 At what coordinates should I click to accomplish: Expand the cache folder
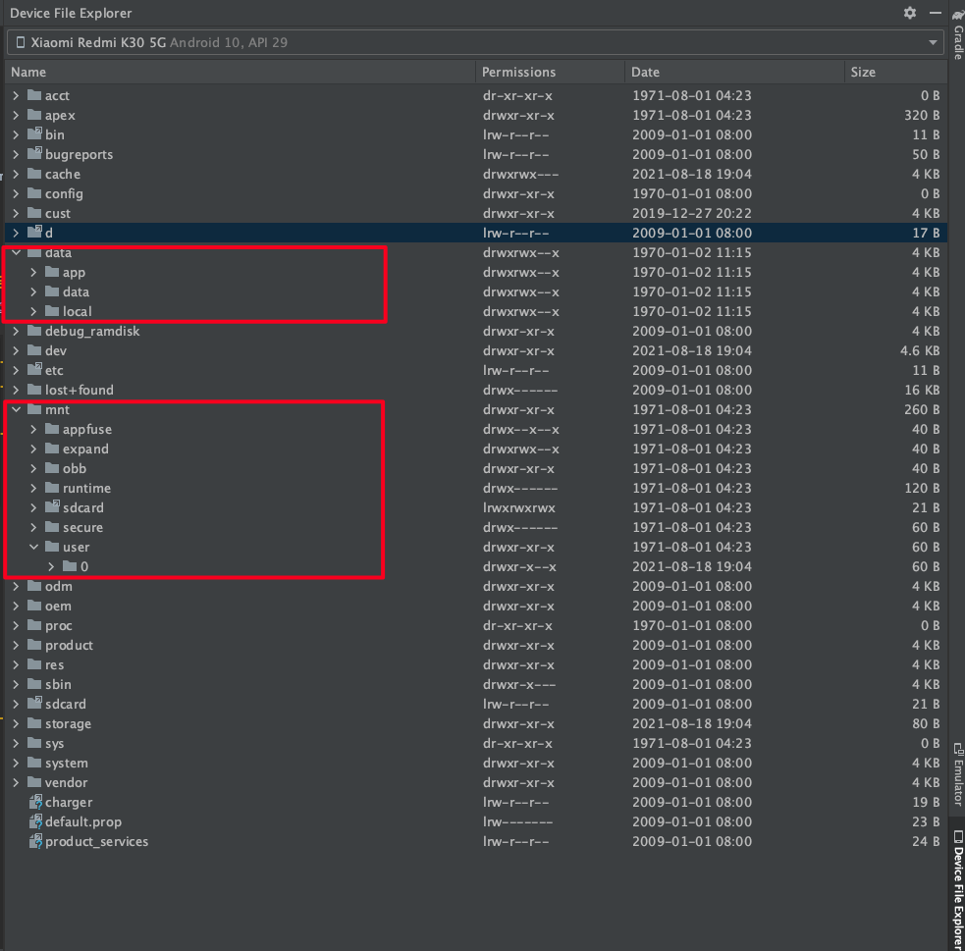pos(16,174)
